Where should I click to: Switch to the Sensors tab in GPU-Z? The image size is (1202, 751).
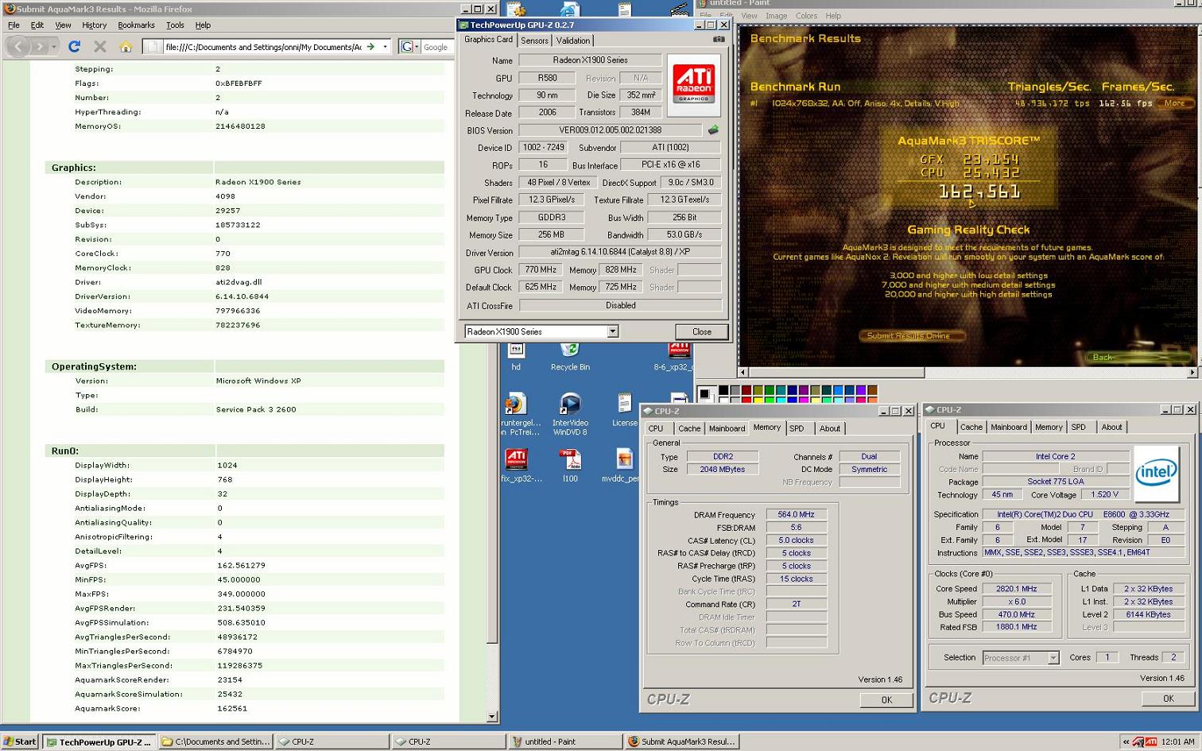click(534, 41)
